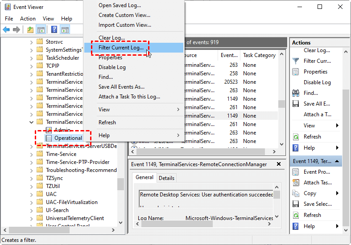Image resolution: width=351 pixels, height=245 pixels.
Task: Click the Task Category column header
Action: (259, 55)
